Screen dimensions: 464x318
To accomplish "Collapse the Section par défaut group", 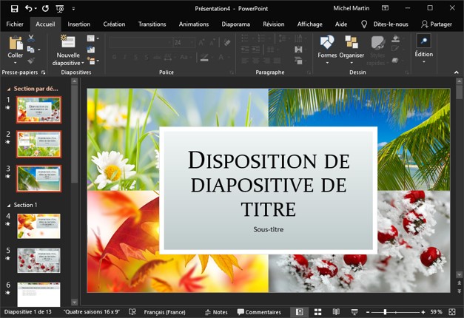I will tap(9, 89).
